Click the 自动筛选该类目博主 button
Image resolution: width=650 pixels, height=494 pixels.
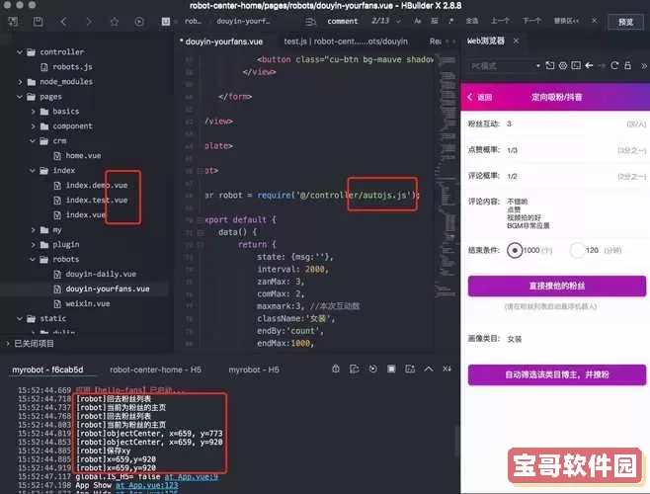557,375
